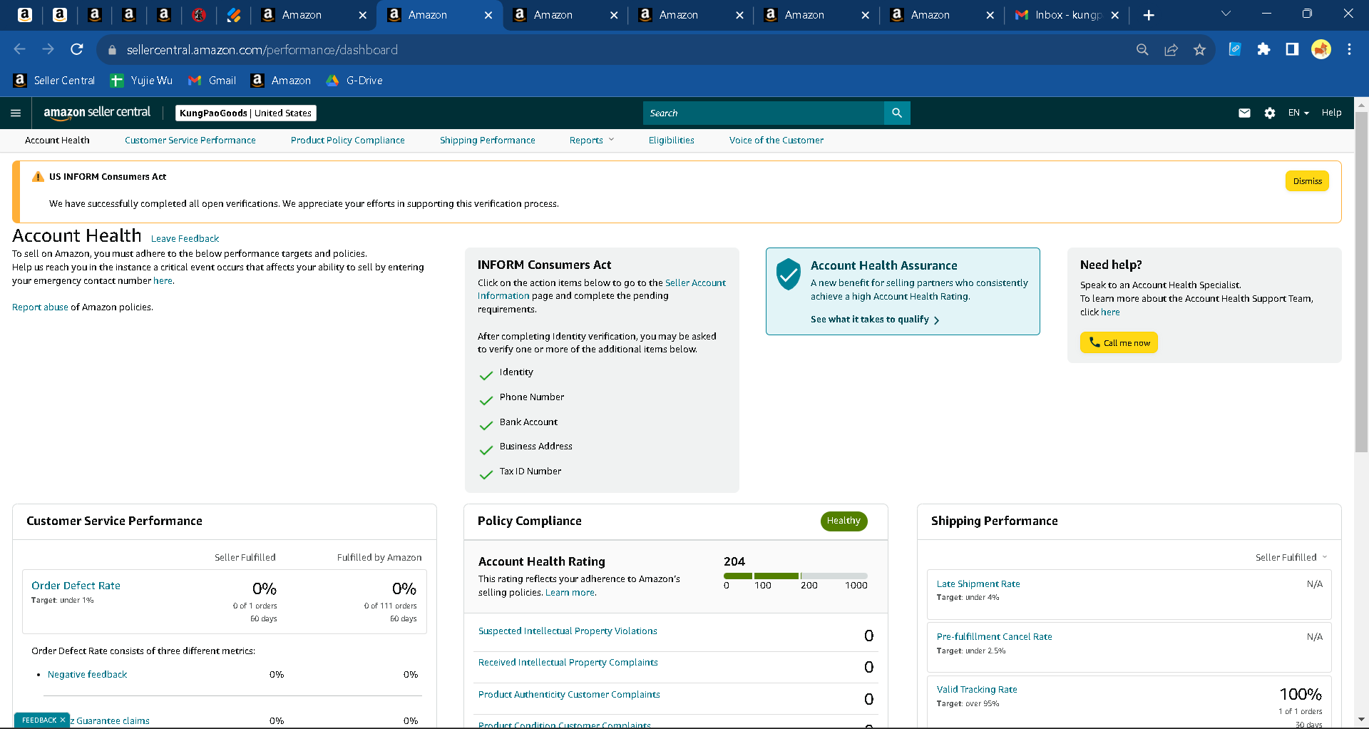Bookmark this page with the star icon
Image resolution: width=1369 pixels, height=729 pixels.
point(1199,49)
